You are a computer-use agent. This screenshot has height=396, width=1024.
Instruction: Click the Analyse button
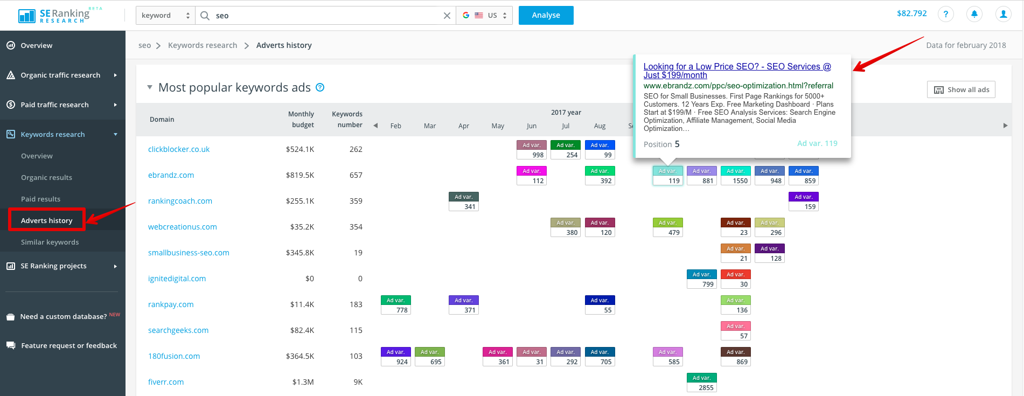546,15
